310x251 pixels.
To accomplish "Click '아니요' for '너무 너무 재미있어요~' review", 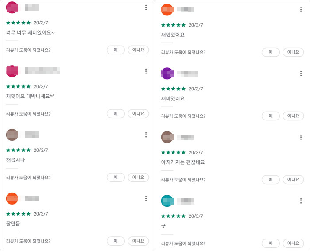I will point(138,50).
